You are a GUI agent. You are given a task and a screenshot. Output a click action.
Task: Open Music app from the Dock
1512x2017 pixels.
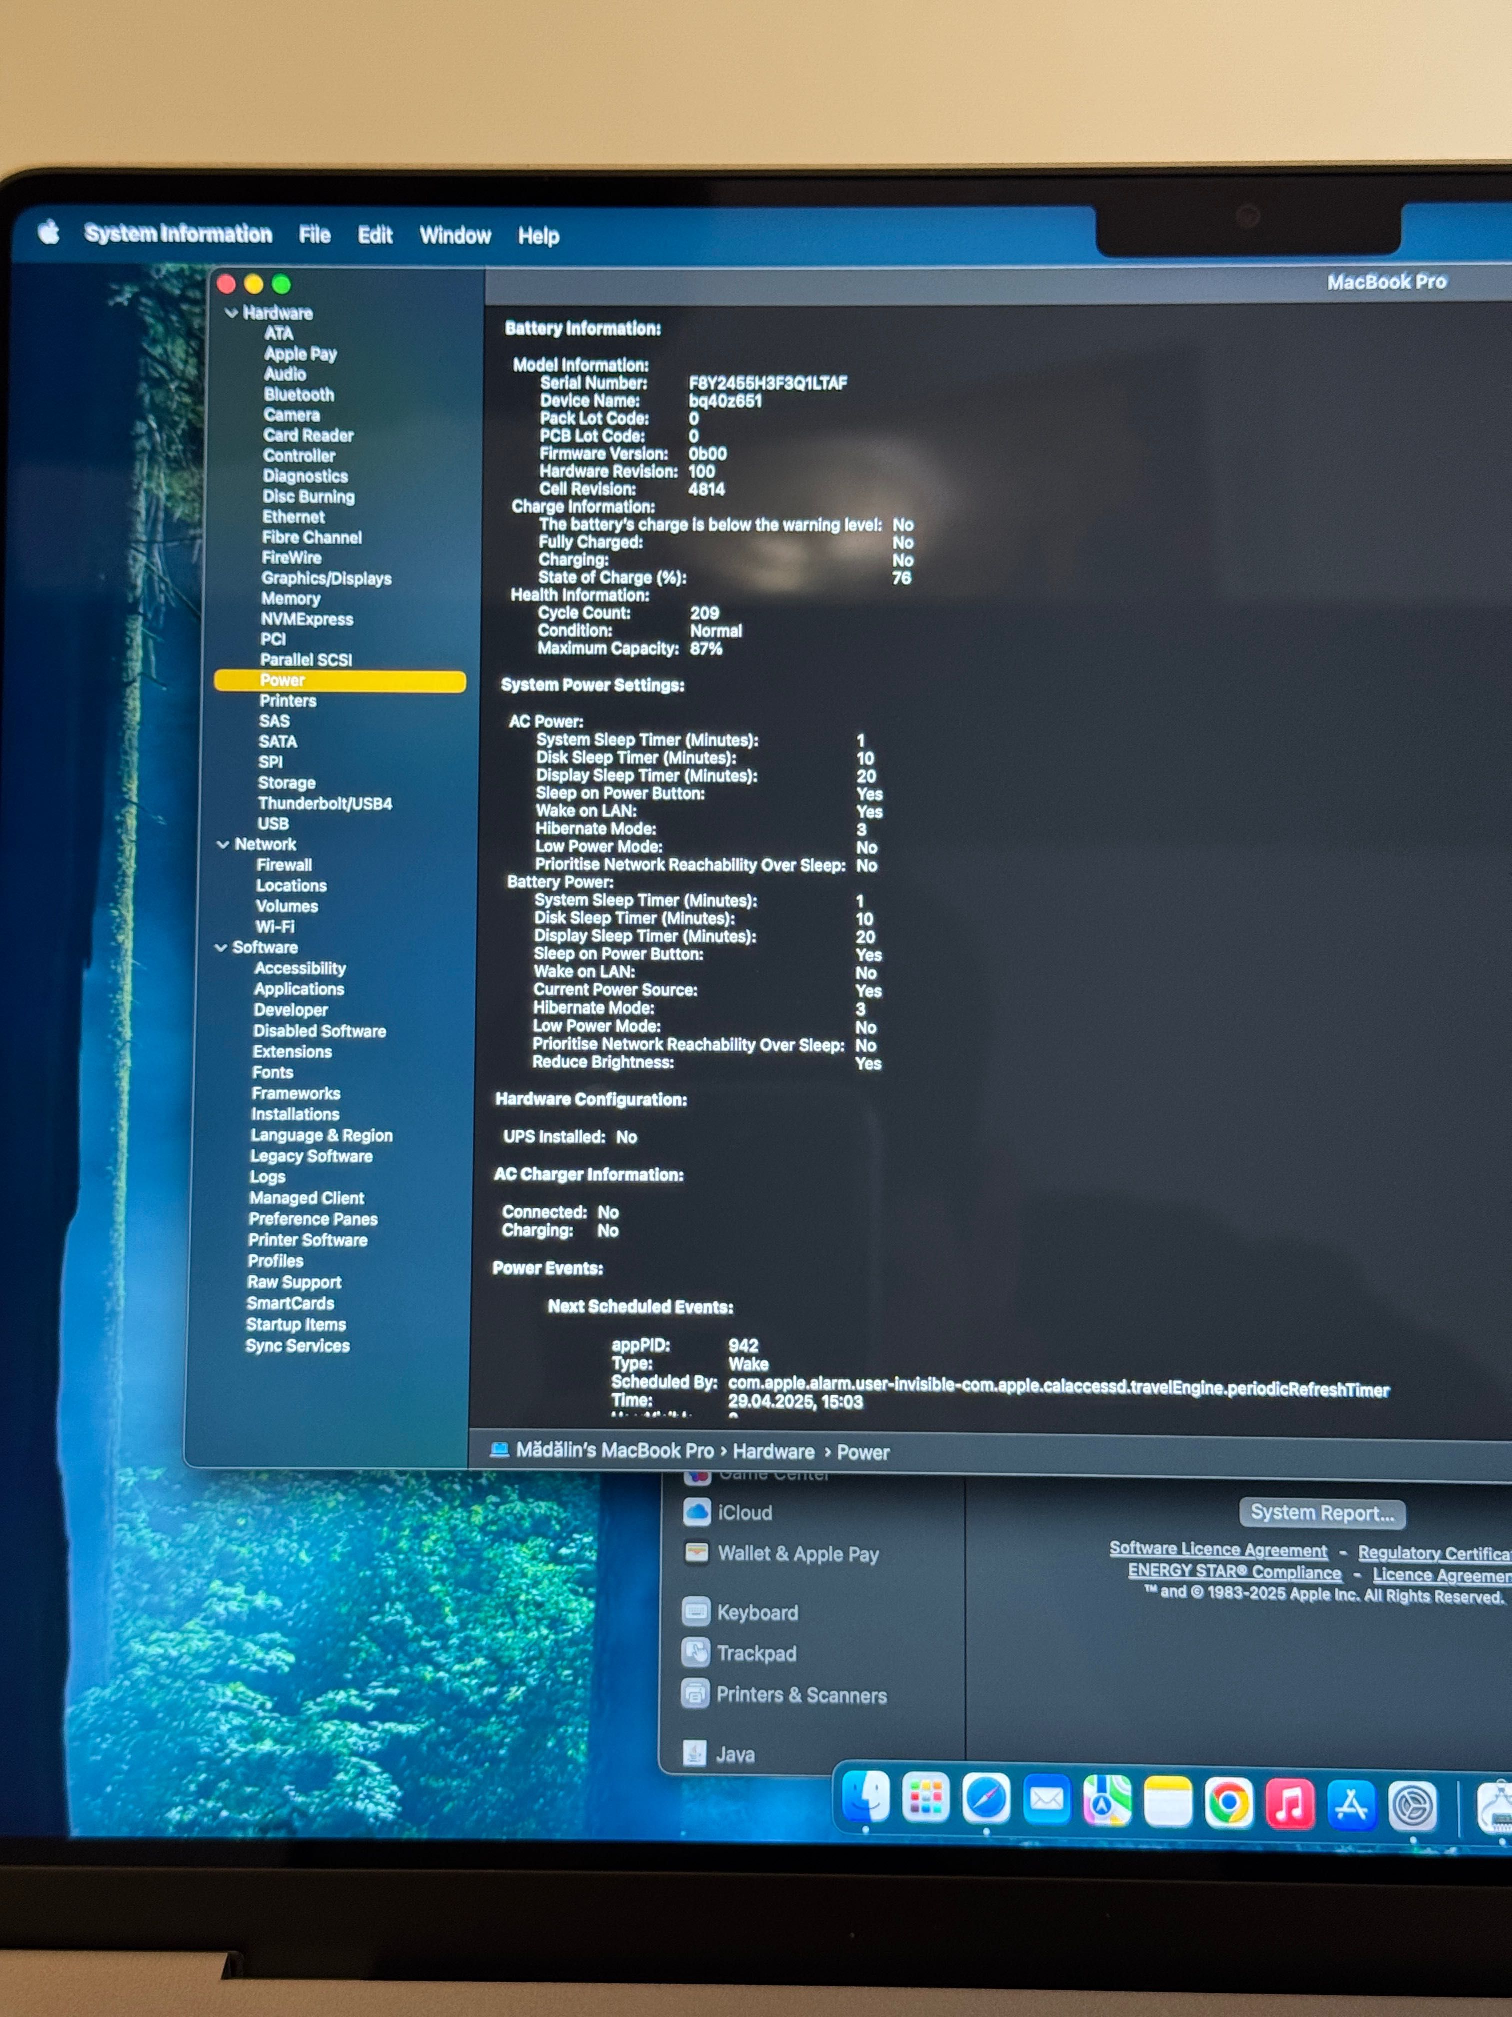coord(1289,1803)
